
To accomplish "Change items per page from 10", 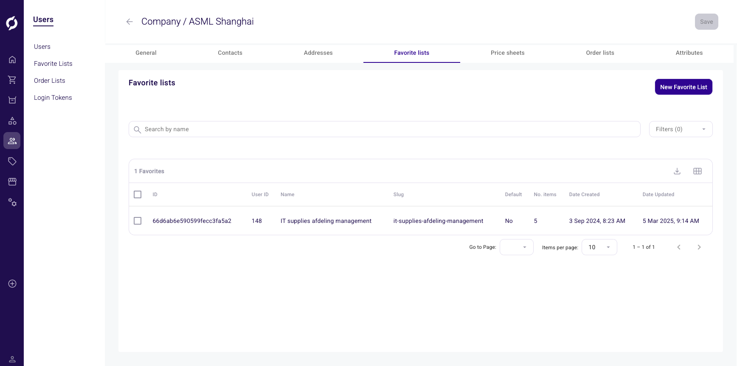I will [x=599, y=247].
